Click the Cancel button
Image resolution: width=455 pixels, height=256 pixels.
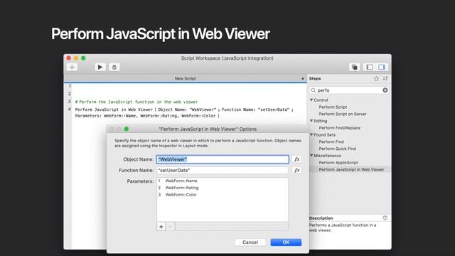tap(250, 242)
